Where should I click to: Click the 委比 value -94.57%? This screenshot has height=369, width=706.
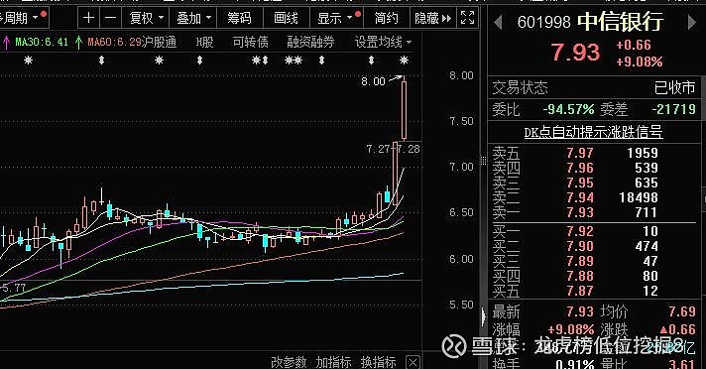click(569, 109)
